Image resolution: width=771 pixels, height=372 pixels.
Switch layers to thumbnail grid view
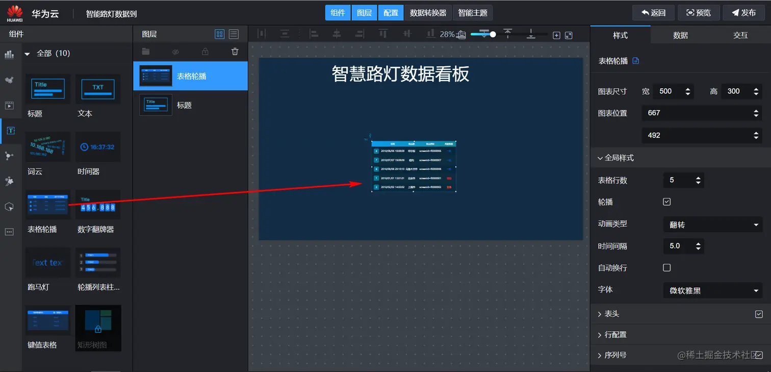pyautogui.click(x=220, y=34)
